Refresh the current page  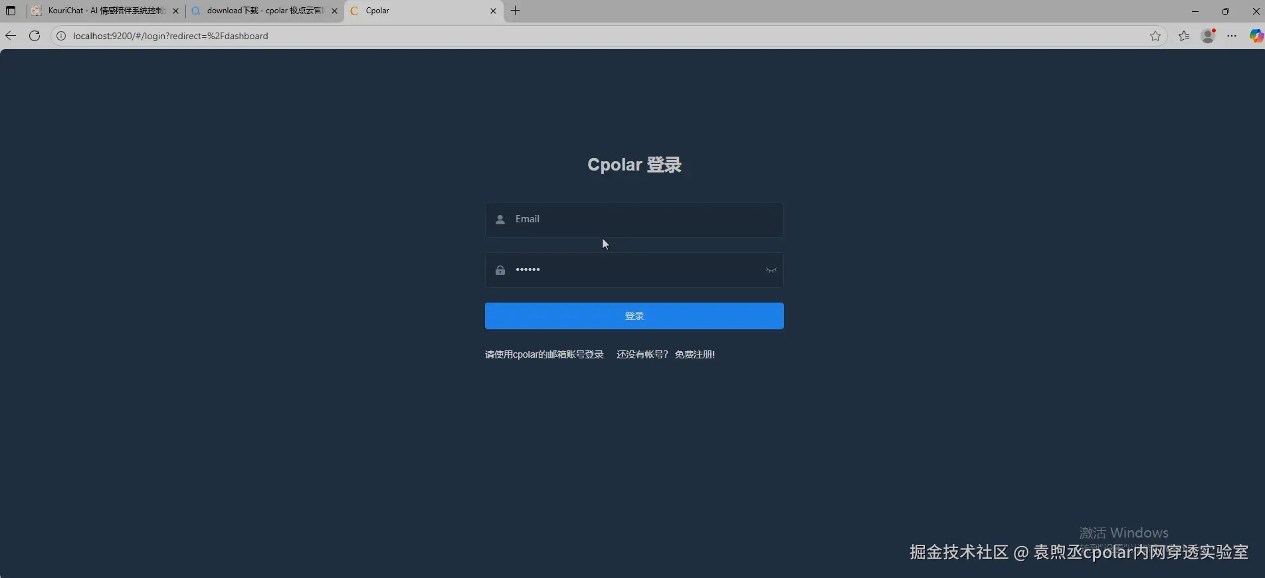click(35, 36)
